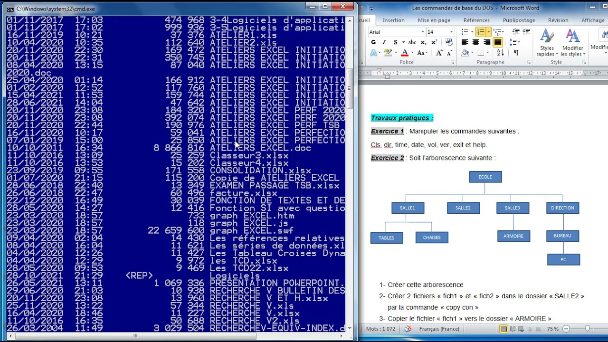
Task: Align the paragraph left
Action: tap(465, 42)
